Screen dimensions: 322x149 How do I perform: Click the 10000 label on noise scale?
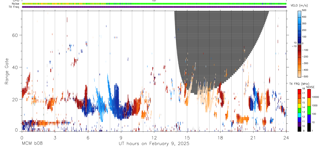tap(316, 97)
